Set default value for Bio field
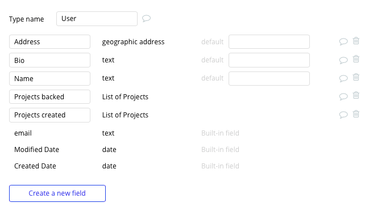The width and height of the screenshot is (369, 211). tap(270, 60)
